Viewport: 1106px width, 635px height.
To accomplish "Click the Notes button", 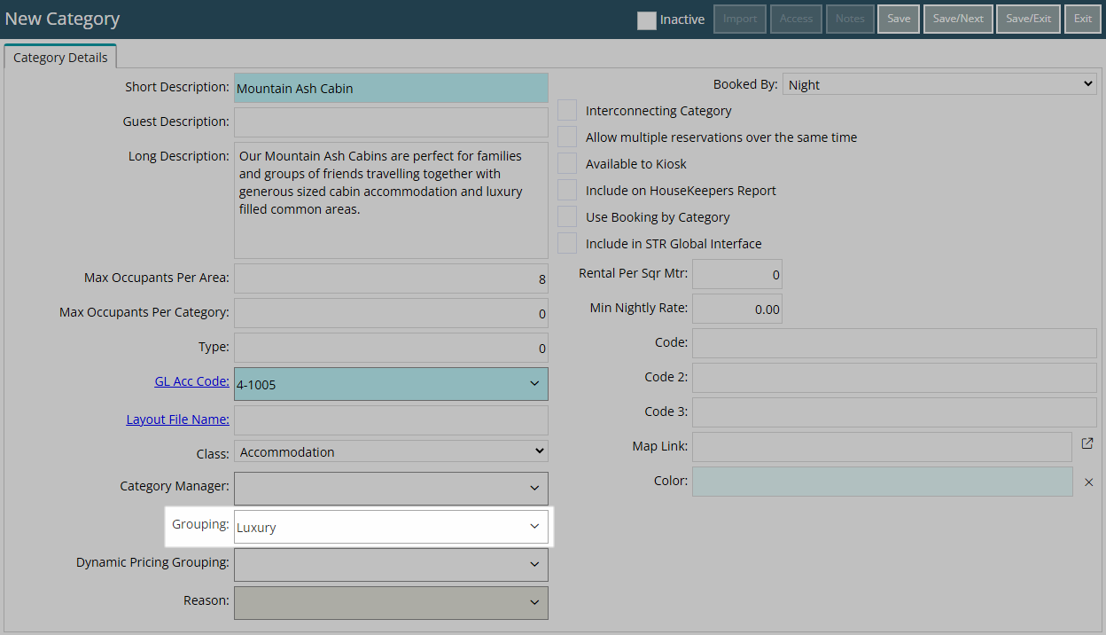I will pyautogui.click(x=850, y=19).
